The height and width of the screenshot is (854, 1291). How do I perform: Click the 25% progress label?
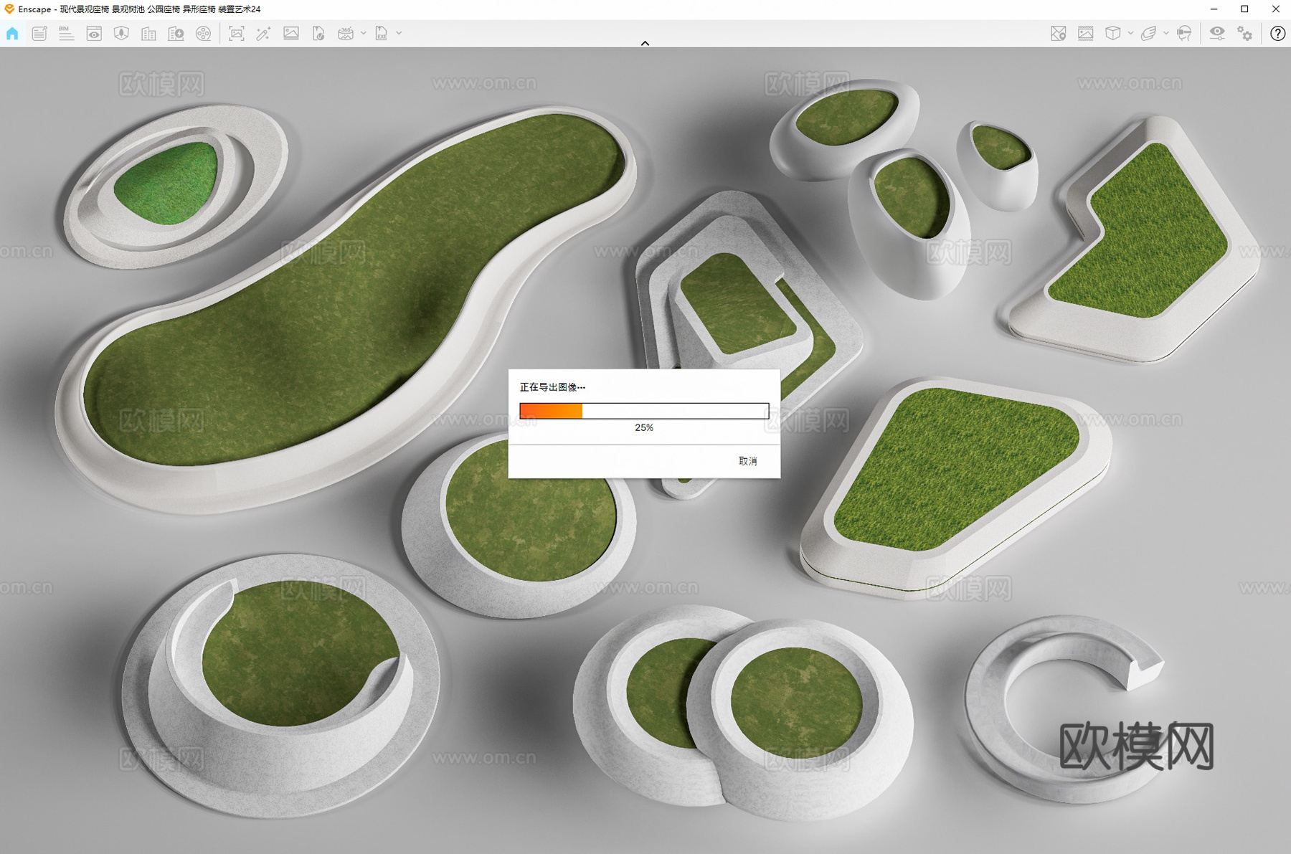[x=644, y=427]
